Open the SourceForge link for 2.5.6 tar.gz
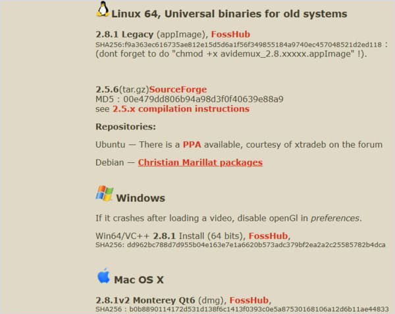This screenshot has height=314, width=395. pos(178,89)
